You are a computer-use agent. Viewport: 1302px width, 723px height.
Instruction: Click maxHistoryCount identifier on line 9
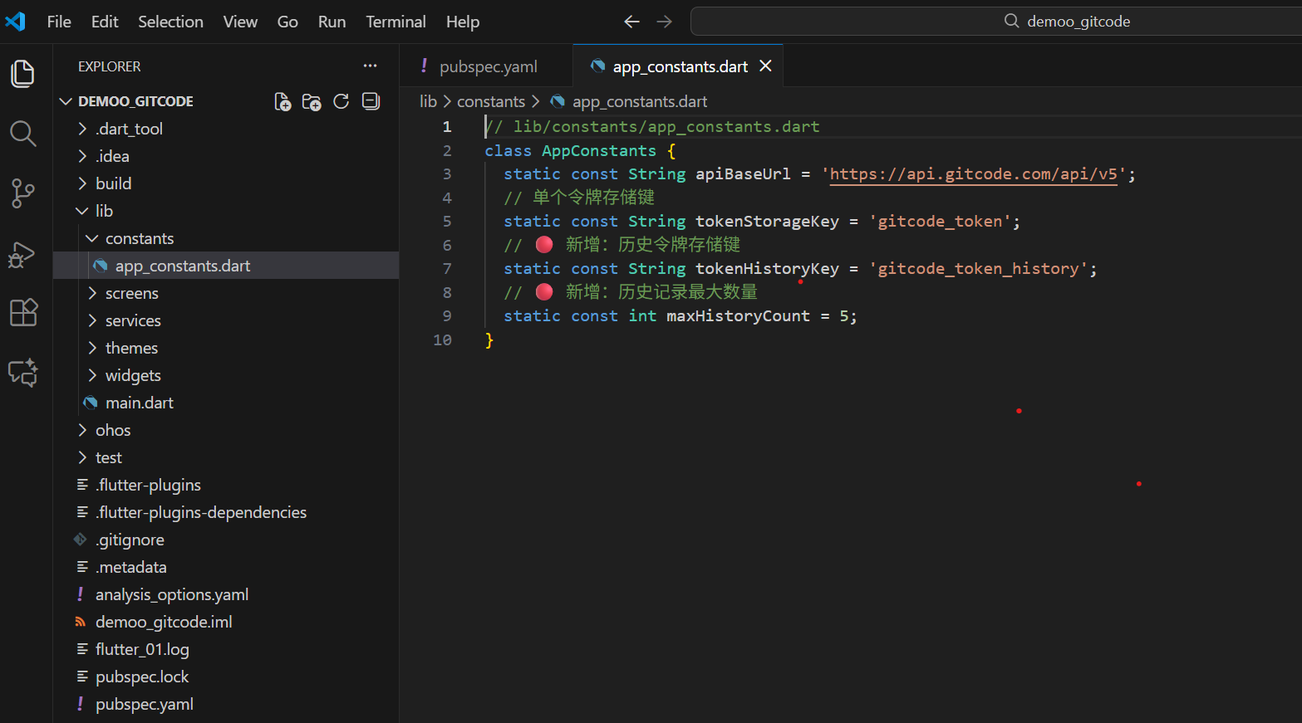click(x=738, y=315)
